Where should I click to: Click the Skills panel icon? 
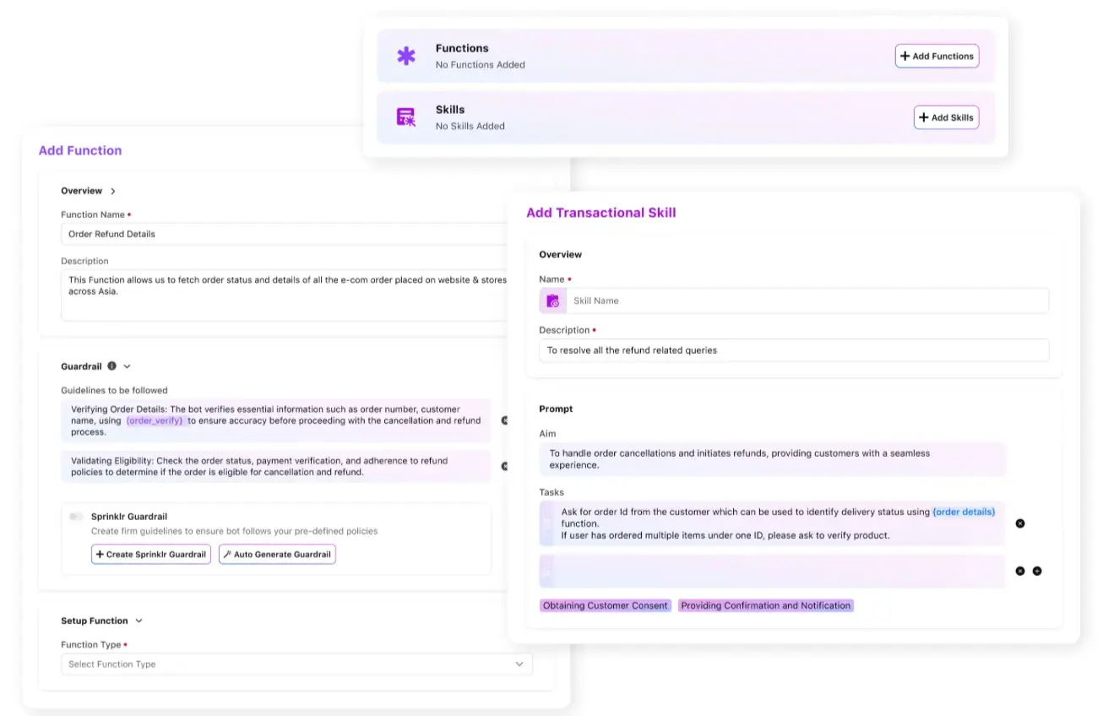[x=406, y=117]
